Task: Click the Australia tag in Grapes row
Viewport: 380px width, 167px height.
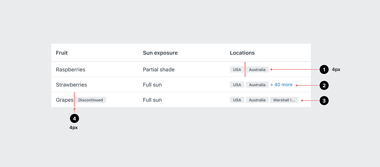Action: pyautogui.click(x=257, y=100)
